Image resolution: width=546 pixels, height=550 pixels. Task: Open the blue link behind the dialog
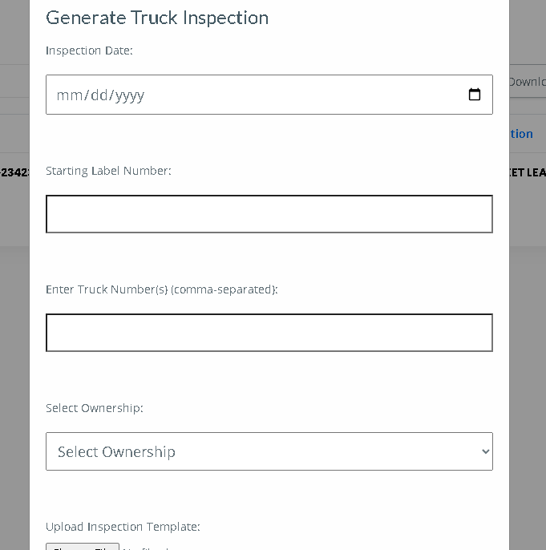click(521, 134)
